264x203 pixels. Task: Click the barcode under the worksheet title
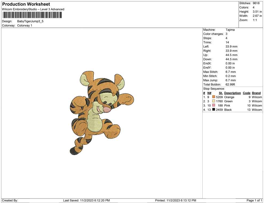pyautogui.click(x=32, y=15)
